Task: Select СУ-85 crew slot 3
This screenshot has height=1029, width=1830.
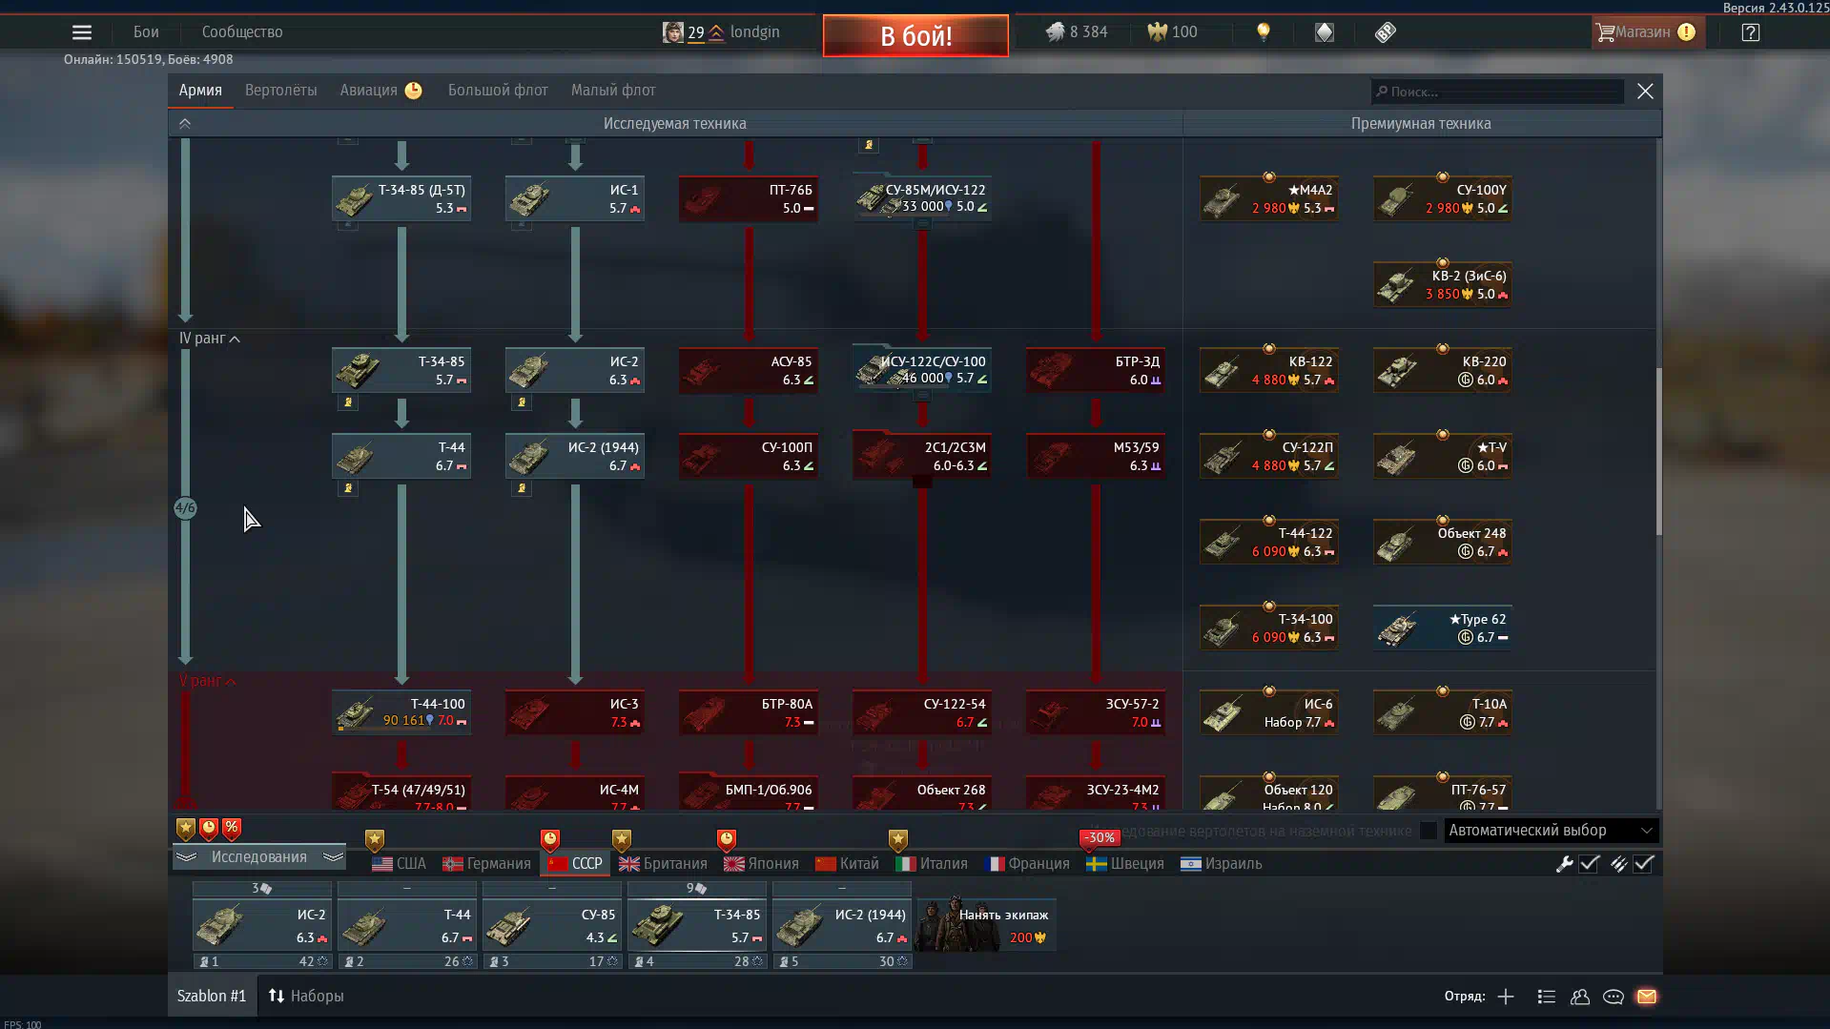Action: [552, 925]
